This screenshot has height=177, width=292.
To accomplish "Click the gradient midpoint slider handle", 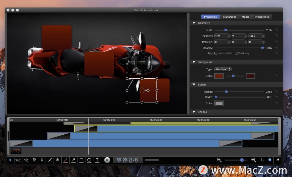I will coord(233,76).
